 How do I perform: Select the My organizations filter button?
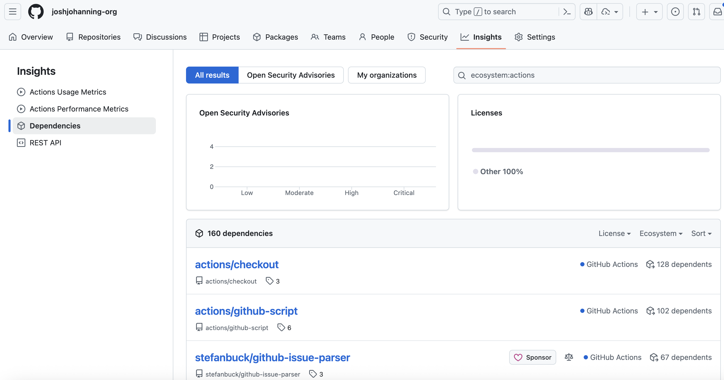[x=387, y=75]
